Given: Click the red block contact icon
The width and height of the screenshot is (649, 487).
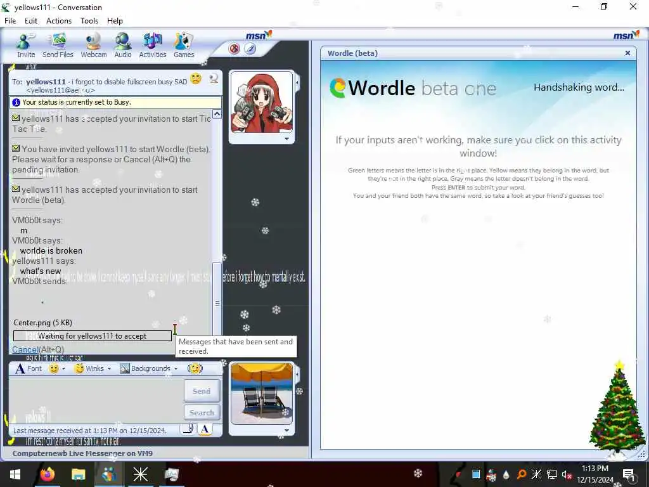Looking at the screenshot, I should 235,49.
